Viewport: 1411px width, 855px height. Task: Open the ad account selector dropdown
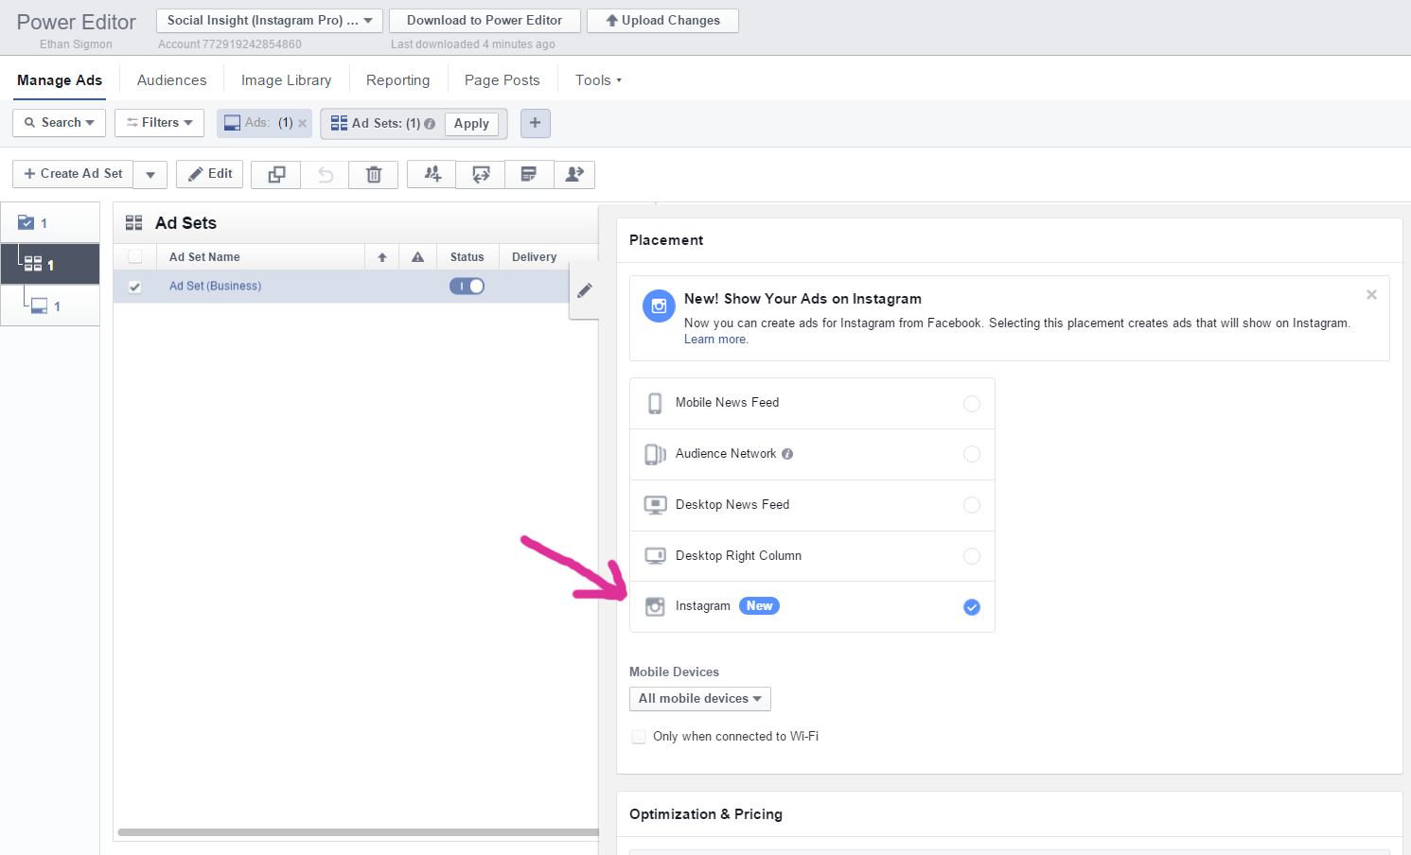(x=270, y=21)
